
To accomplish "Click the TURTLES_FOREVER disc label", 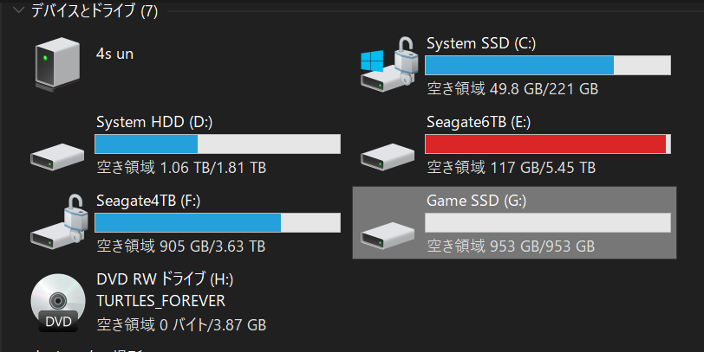I will pos(160,301).
